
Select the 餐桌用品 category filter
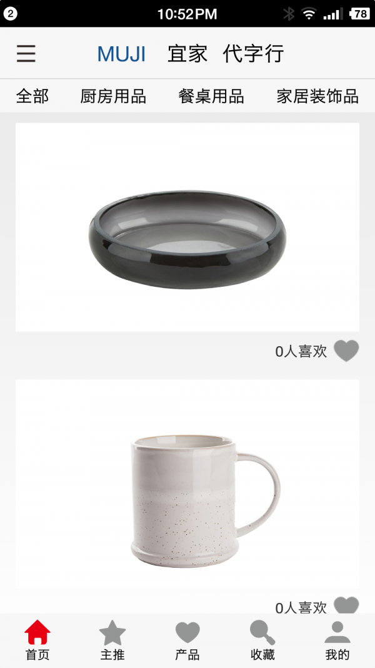click(x=211, y=96)
